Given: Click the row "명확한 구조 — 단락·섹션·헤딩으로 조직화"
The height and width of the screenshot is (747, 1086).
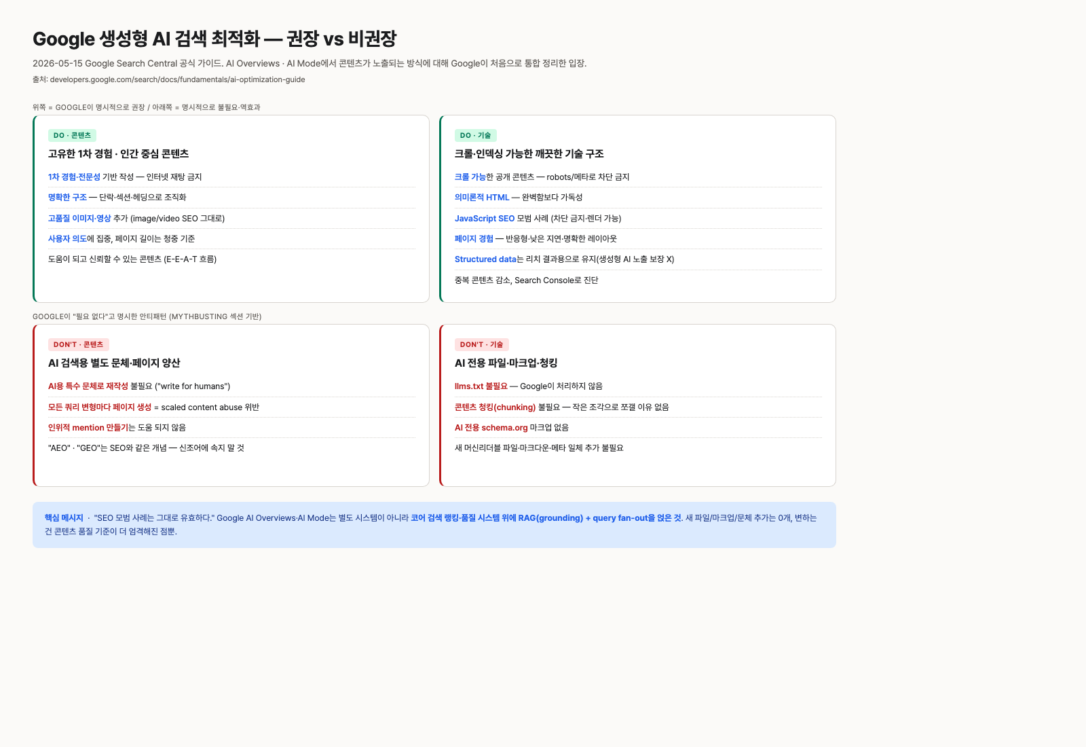Looking at the screenshot, I should (x=231, y=197).
